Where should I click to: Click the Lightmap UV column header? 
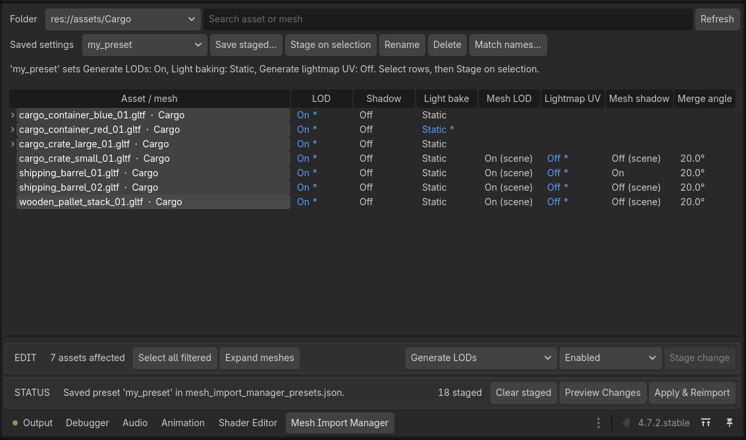click(x=572, y=99)
